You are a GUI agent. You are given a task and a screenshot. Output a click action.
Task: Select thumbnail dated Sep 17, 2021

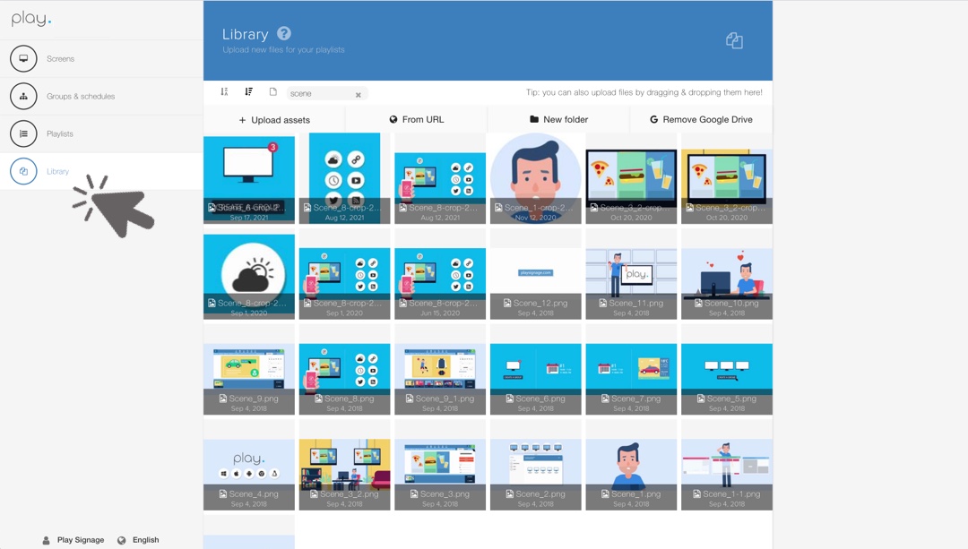coord(249,179)
